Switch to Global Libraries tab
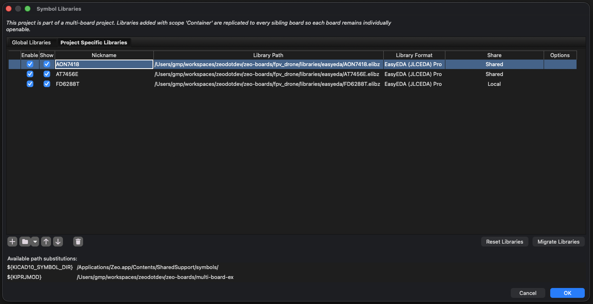This screenshot has height=304, width=593. (x=31, y=42)
